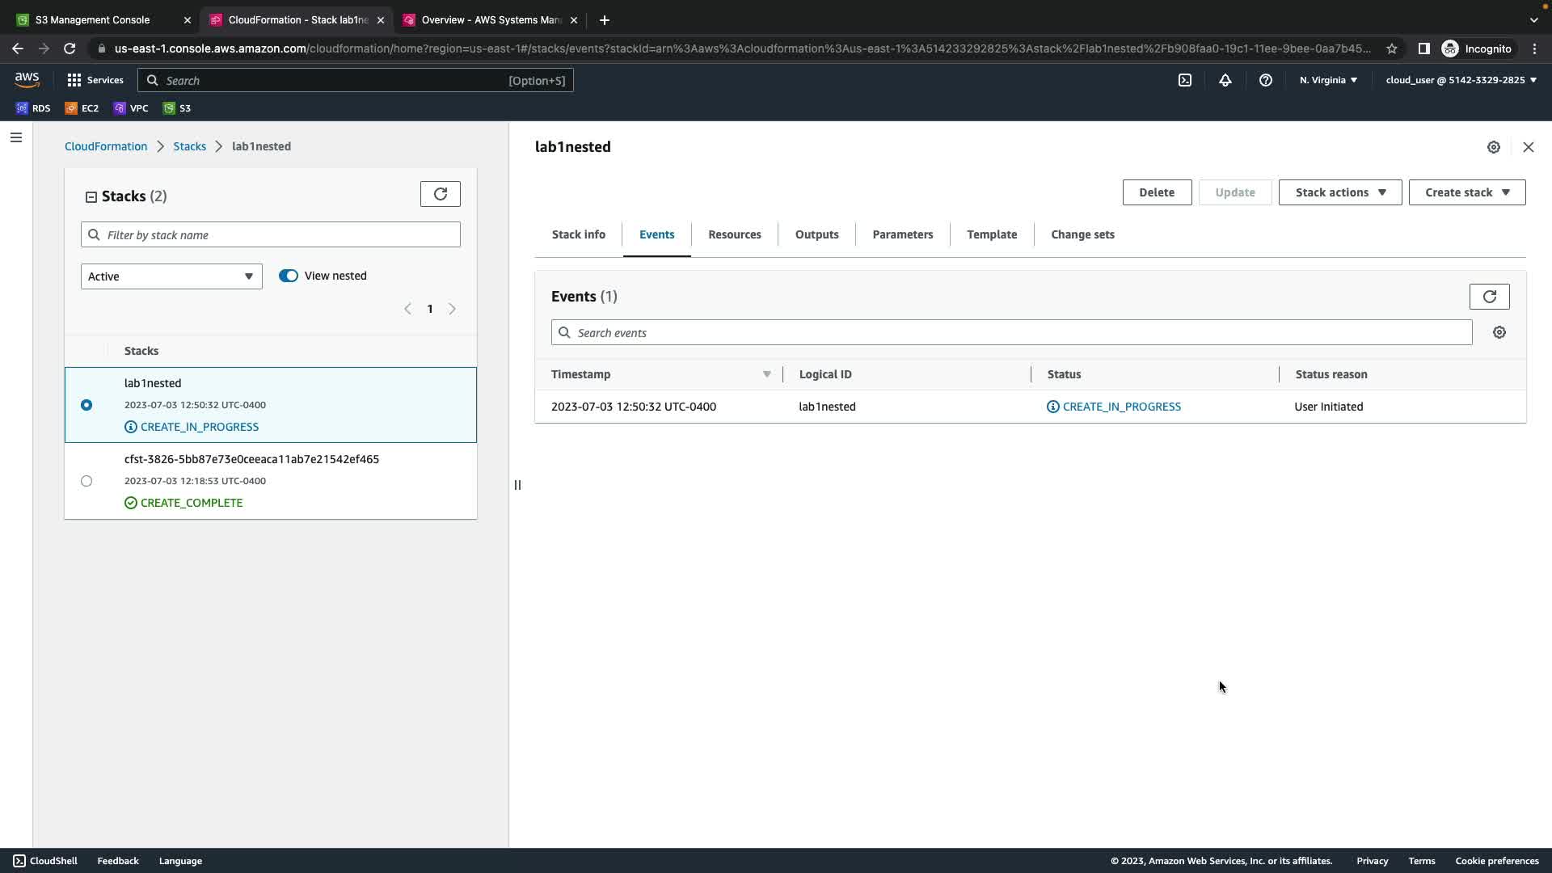Expand the Stack actions dropdown
1552x873 pixels.
1339,192
